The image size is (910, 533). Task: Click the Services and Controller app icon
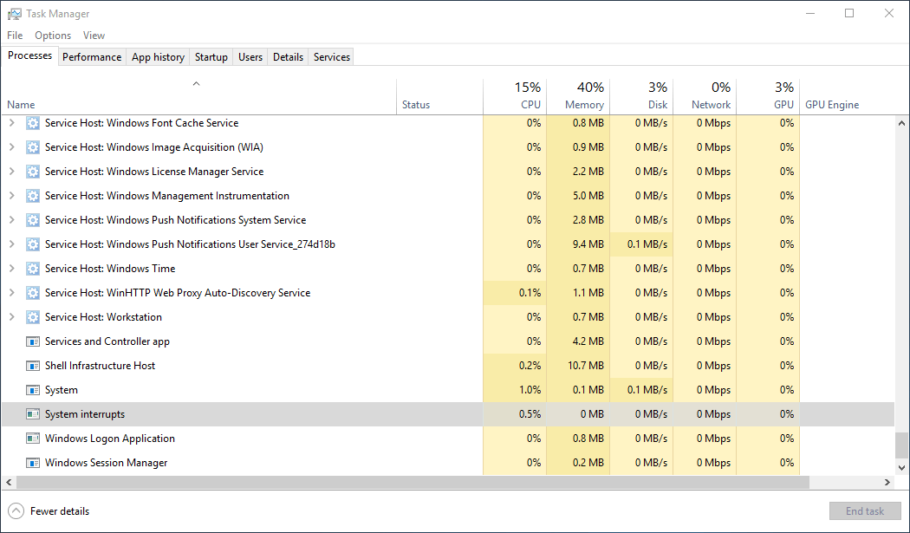pos(33,341)
